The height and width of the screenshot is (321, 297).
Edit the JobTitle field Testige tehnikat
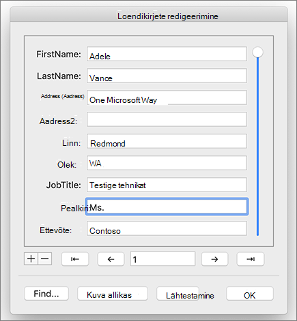tap(167, 185)
